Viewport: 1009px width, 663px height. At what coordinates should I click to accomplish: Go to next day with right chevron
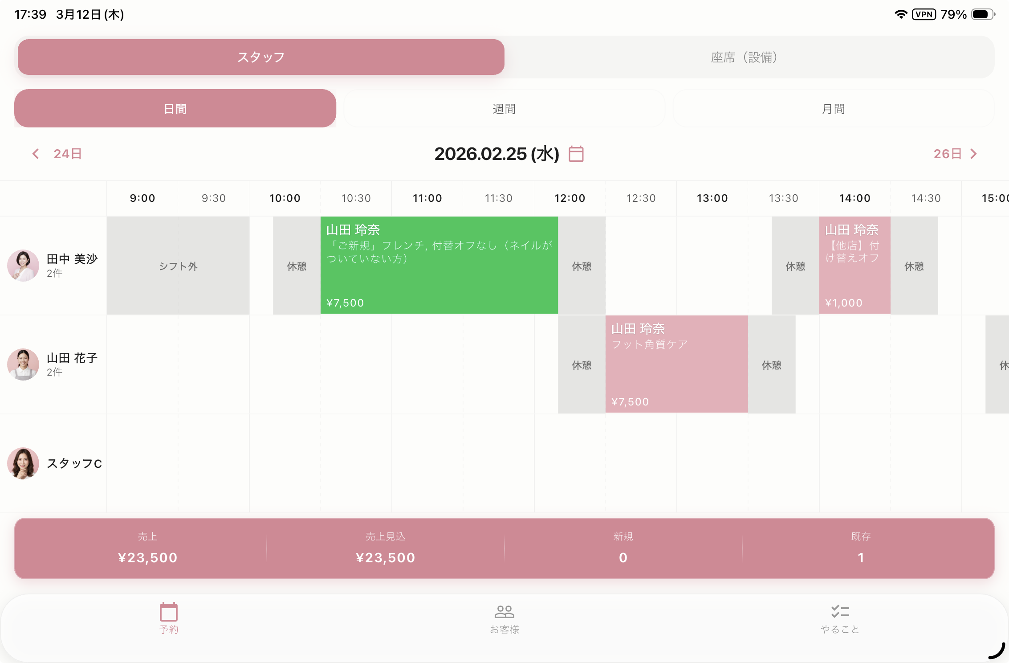(x=974, y=154)
